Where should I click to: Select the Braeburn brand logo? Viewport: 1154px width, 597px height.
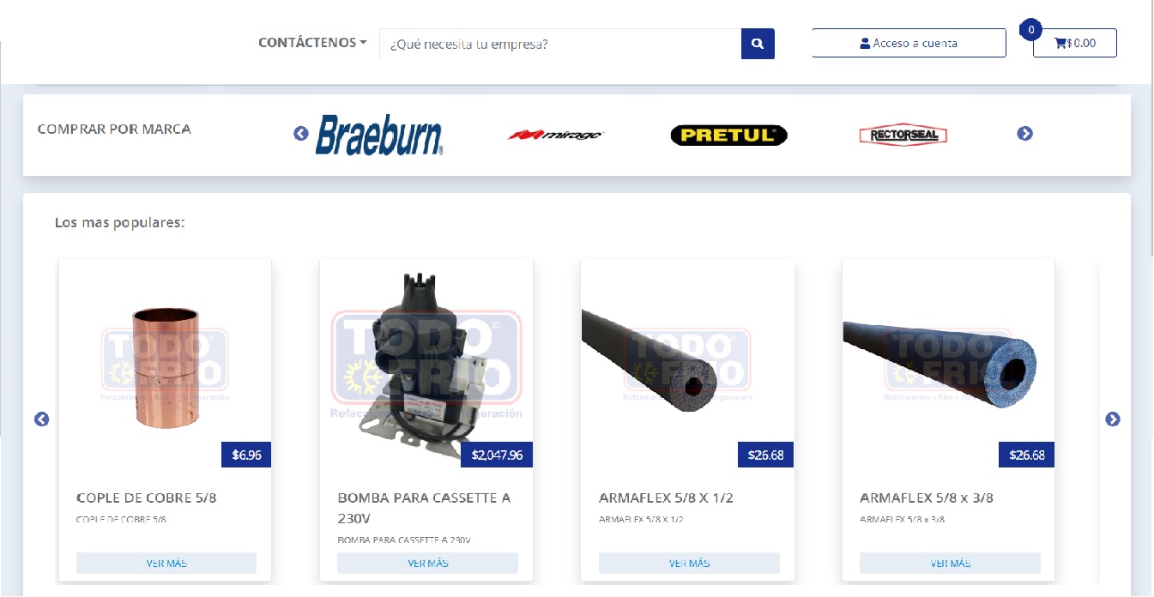pyautogui.click(x=379, y=135)
